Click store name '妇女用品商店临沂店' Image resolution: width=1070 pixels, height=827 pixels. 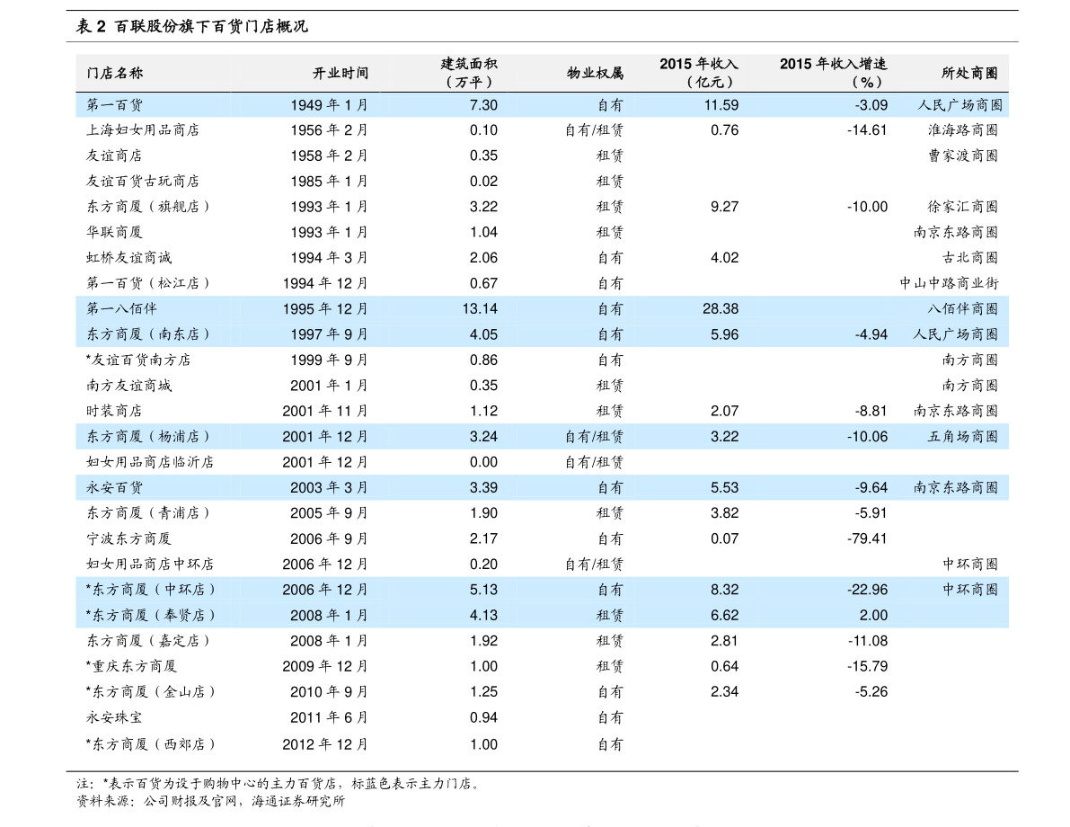[150, 462]
